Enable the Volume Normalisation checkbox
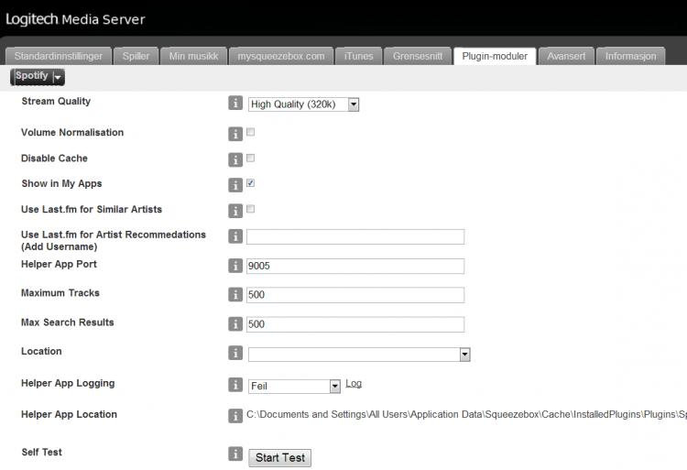 pos(251,132)
